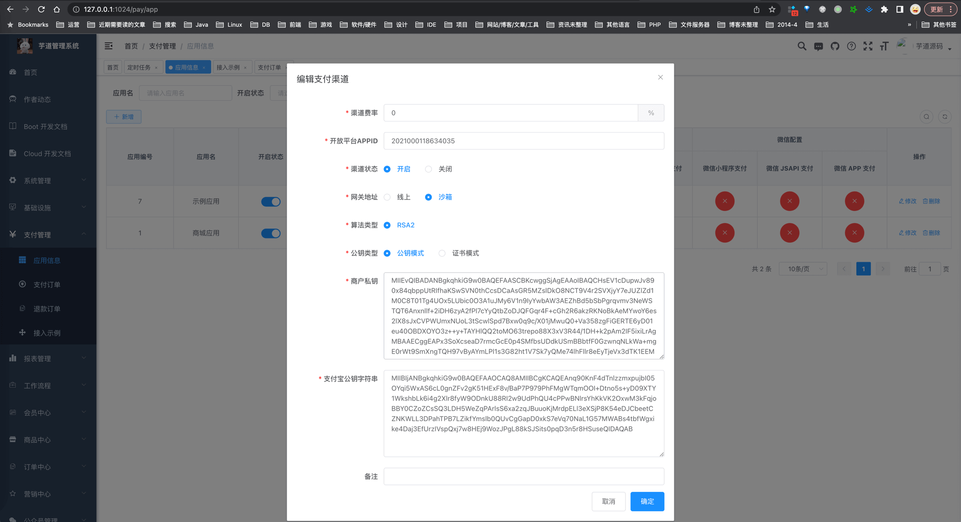Open 支付订单 in the sidebar

(x=47, y=284)
